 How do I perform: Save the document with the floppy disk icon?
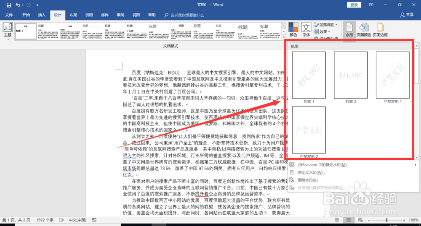click(x=8, y=5)
